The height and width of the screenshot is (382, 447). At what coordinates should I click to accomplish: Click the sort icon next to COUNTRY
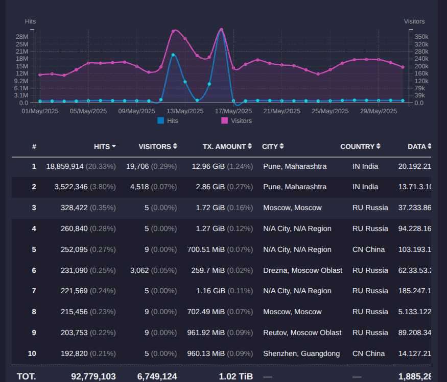point(379,146)
